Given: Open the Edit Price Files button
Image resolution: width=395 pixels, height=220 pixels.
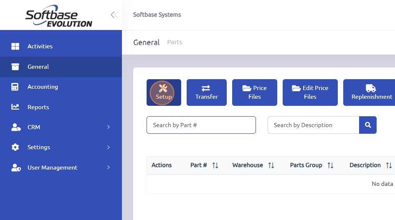Looking at the screenshot, I should (310, 92).
